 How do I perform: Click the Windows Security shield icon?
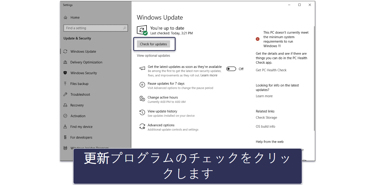pyautogui.click(x=65, y=73)
